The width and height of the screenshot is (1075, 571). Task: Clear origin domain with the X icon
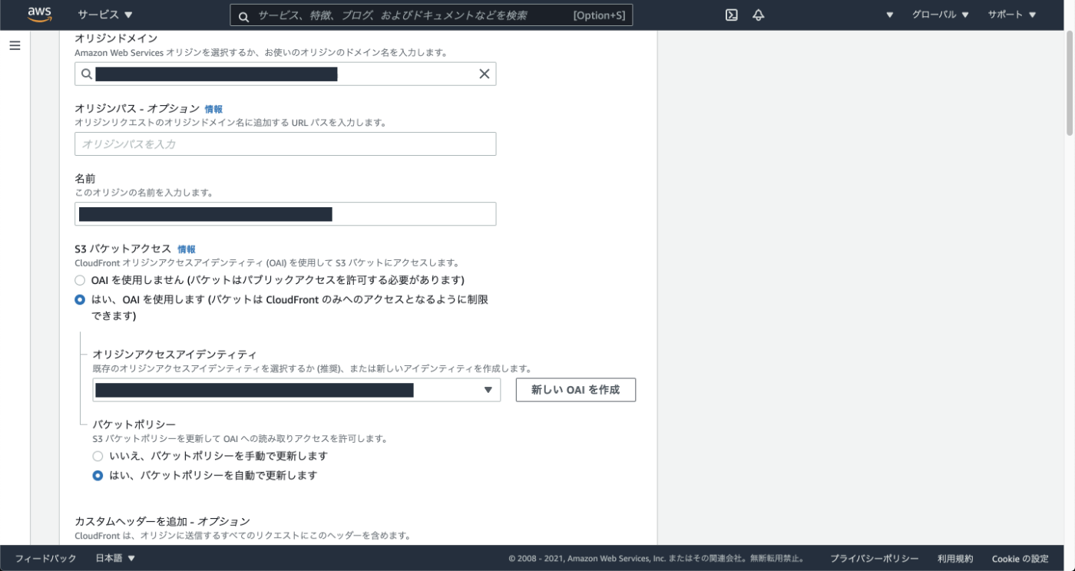[x=485, y=74]
